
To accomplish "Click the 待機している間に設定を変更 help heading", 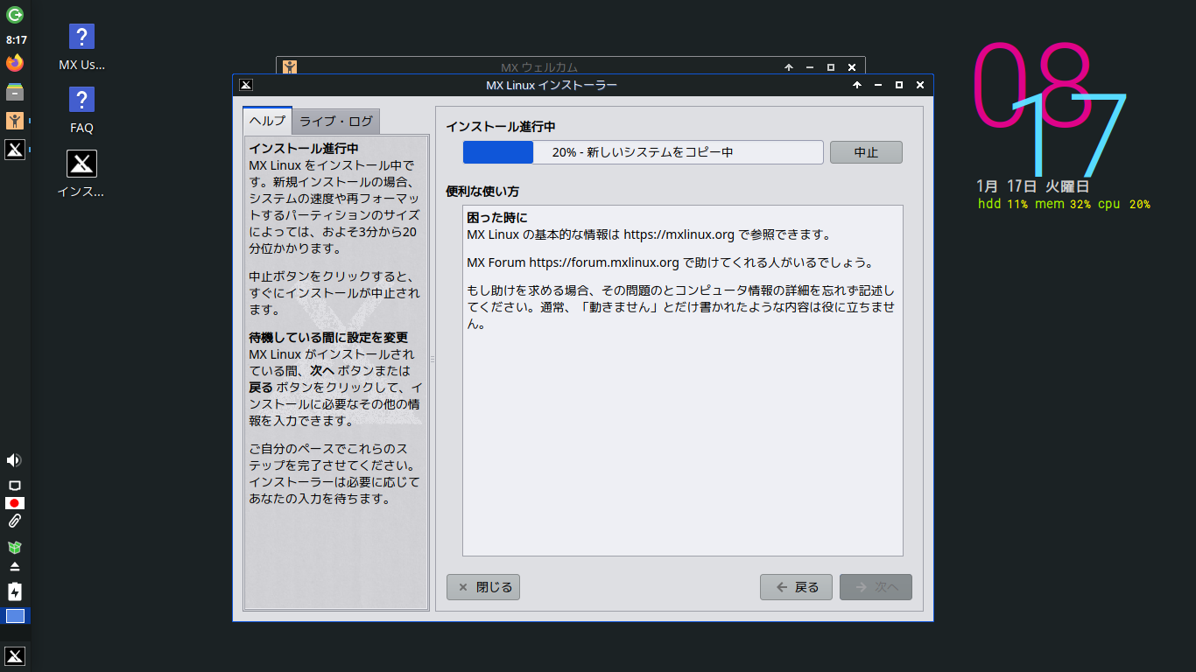I will (x=328, y=338).
